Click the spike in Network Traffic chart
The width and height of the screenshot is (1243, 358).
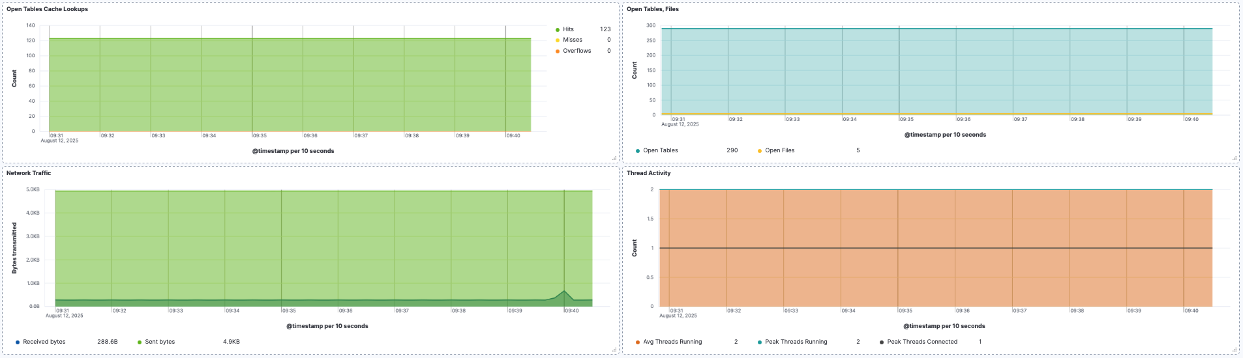[564, 292]
